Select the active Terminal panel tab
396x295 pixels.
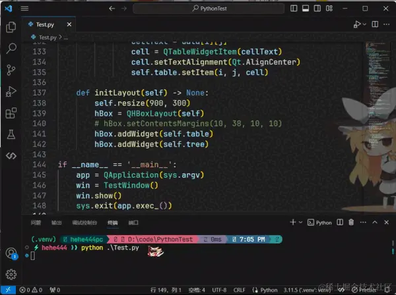113,223
